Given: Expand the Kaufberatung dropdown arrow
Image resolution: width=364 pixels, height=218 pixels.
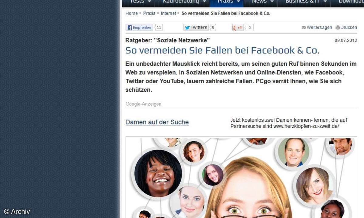Looking at the screenshot, I should (x=204, y=2).
